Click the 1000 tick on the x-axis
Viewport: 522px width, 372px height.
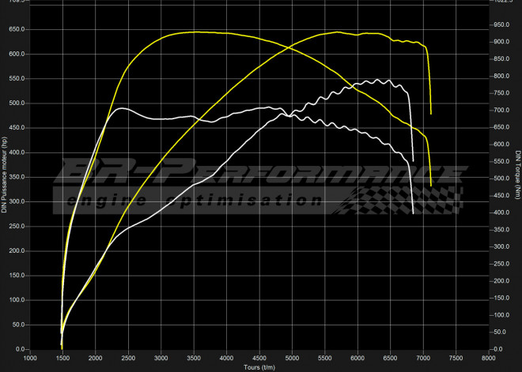coord(30,358)
